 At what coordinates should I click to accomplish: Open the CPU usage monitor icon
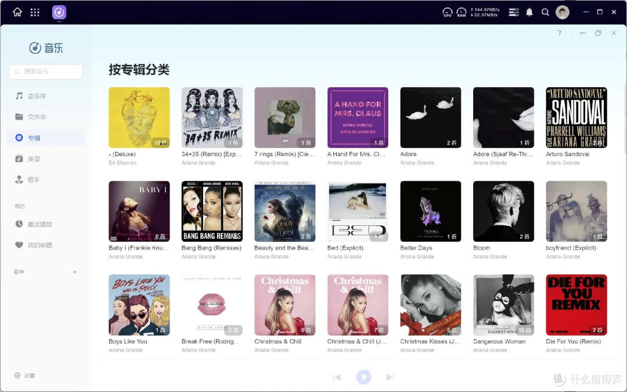pos(448,12)
